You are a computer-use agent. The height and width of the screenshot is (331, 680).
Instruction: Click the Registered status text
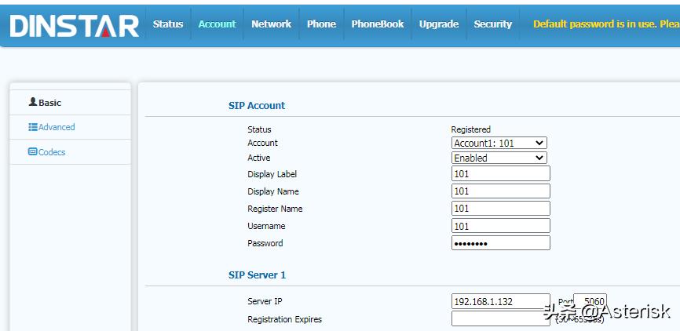[x=470, y=129]
